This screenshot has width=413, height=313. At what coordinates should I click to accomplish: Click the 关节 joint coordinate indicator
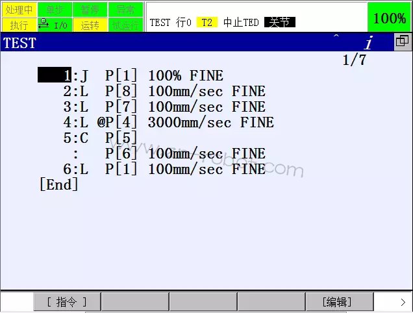pos(280,22)
